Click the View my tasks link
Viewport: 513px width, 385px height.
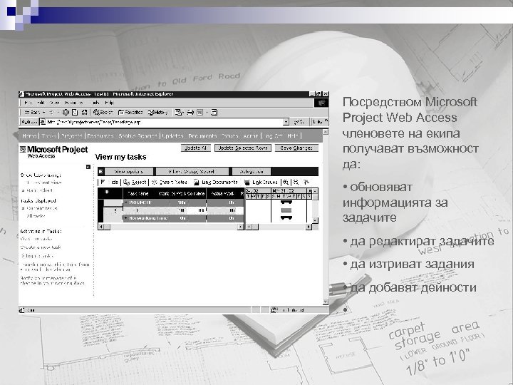36,239
